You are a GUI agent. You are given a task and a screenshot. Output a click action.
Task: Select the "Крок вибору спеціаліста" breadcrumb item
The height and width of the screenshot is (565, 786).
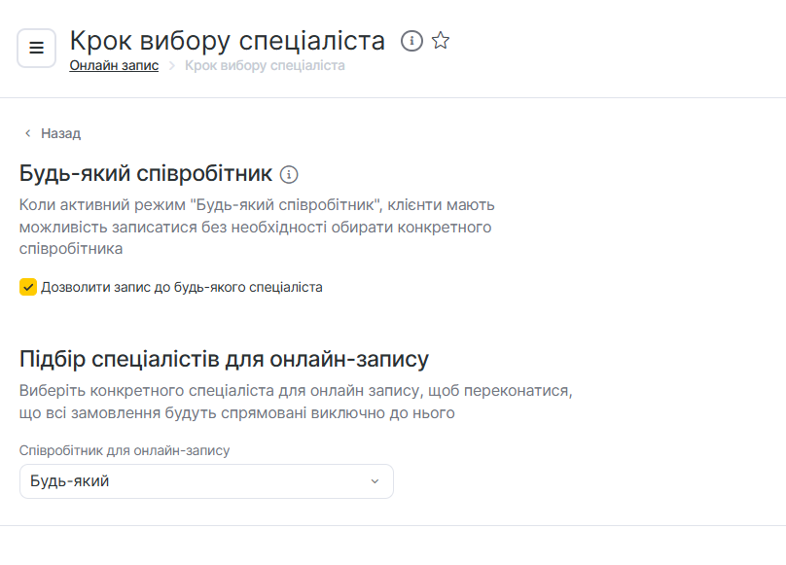click(265, 66)
